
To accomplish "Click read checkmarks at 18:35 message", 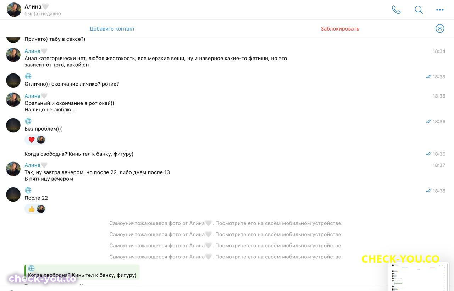I will [428, 77].
